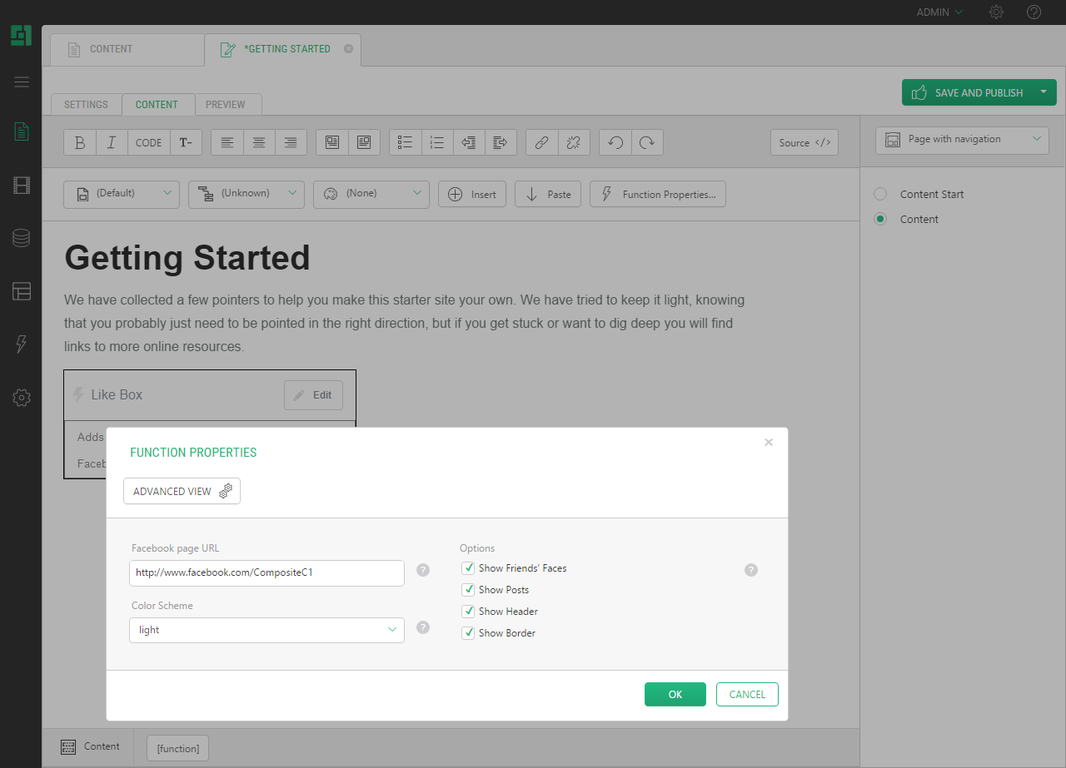The image size is (1066, 768).
Task: Click the Undo arrow icon
Action: point(615,142)
